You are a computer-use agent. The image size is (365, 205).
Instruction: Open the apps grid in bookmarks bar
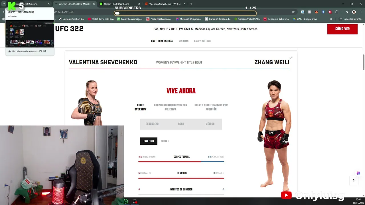(x=4, y=19)
